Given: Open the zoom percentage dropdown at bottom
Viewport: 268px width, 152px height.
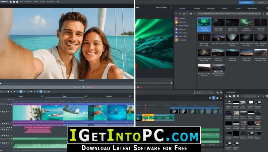Looking at the screenshot, I should point(207,145).
